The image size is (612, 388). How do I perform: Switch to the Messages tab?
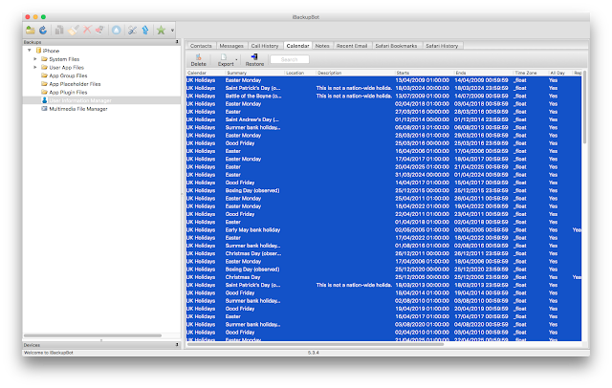[x=231, y=46]
